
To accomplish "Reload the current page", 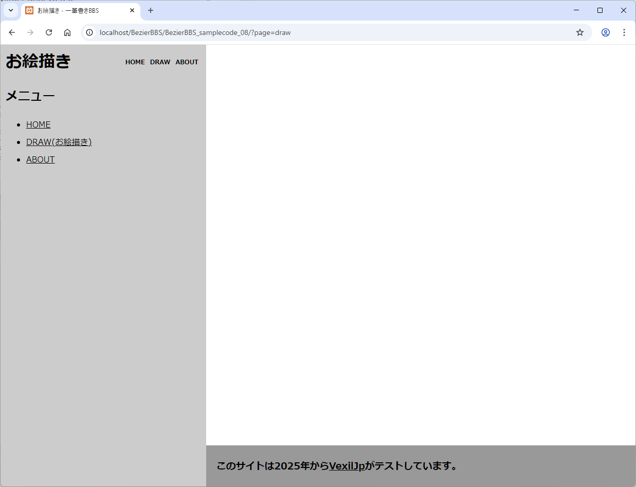I will (x=49, y=32).
